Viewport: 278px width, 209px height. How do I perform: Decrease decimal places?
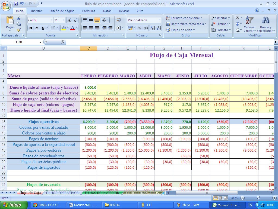point(159,28)
